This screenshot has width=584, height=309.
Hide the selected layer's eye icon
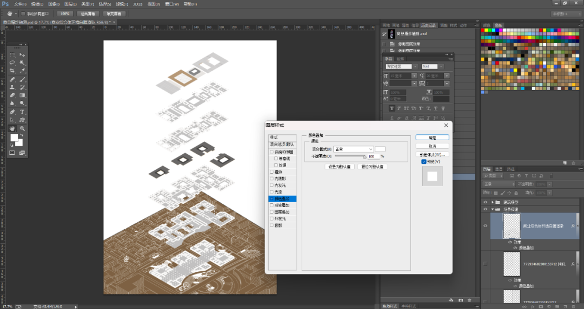coord(485,226)
